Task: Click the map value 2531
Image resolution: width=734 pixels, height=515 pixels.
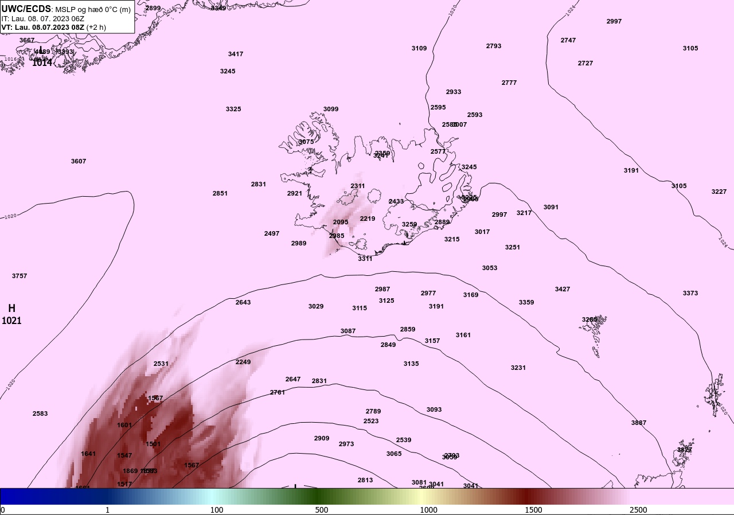Action: pos(161,364)
